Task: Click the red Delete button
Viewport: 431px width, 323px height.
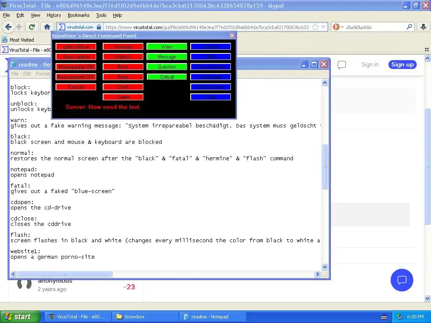Action: 123,97
